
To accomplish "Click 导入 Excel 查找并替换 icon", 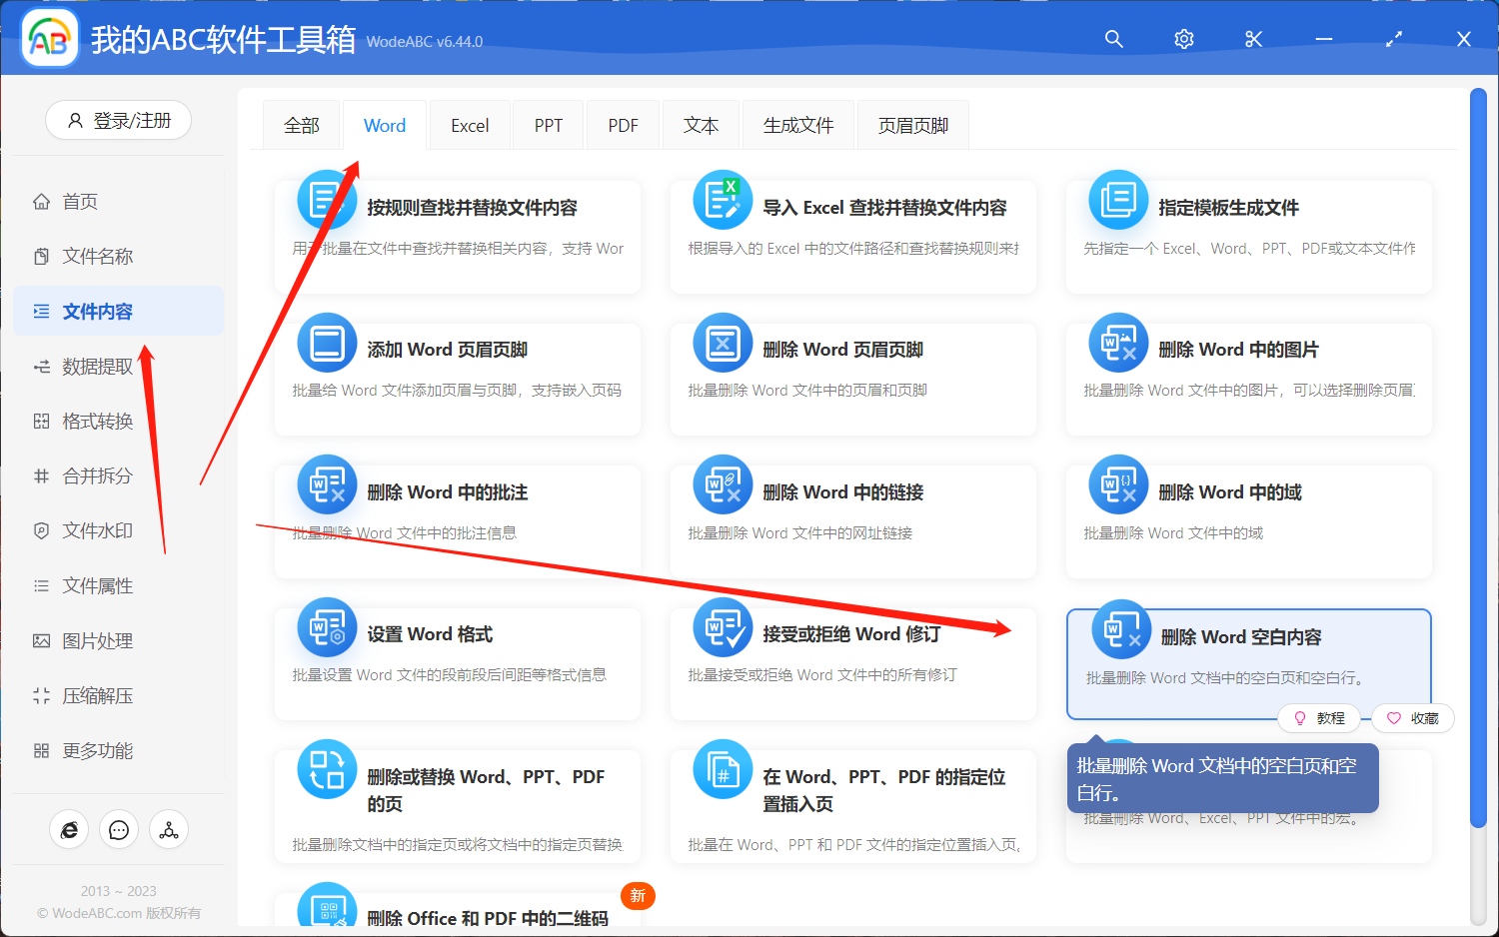I will click(x=723, y=200).
